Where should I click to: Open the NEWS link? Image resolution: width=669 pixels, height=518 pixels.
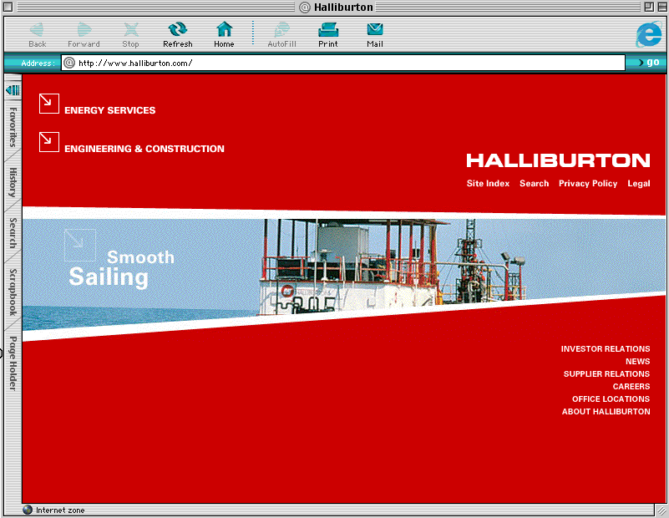pyautogui.click(x=638, y=362)
